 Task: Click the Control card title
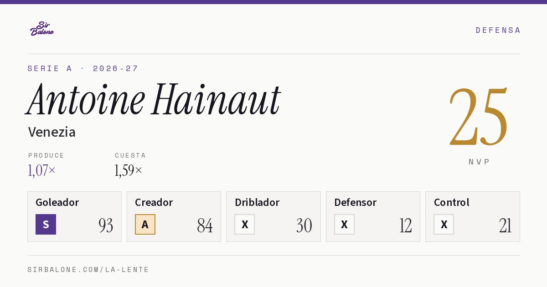click(x=451, y=202)
